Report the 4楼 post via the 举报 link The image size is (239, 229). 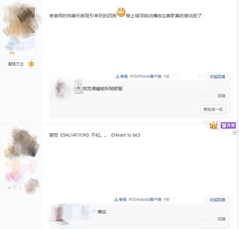coord(123,200)
